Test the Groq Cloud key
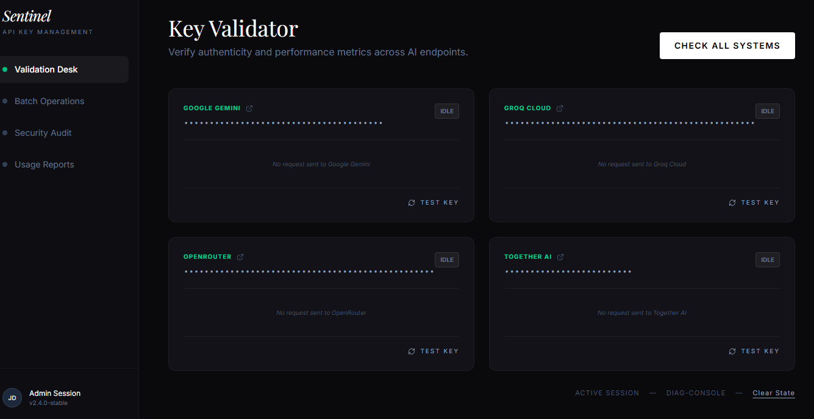 click(754, 203)
